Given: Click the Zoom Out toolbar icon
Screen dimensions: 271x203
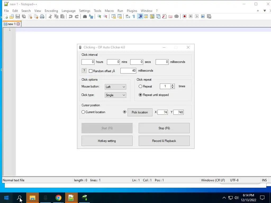Looking at the screenshot, I should pyautogui.click(x=105, y=16).
